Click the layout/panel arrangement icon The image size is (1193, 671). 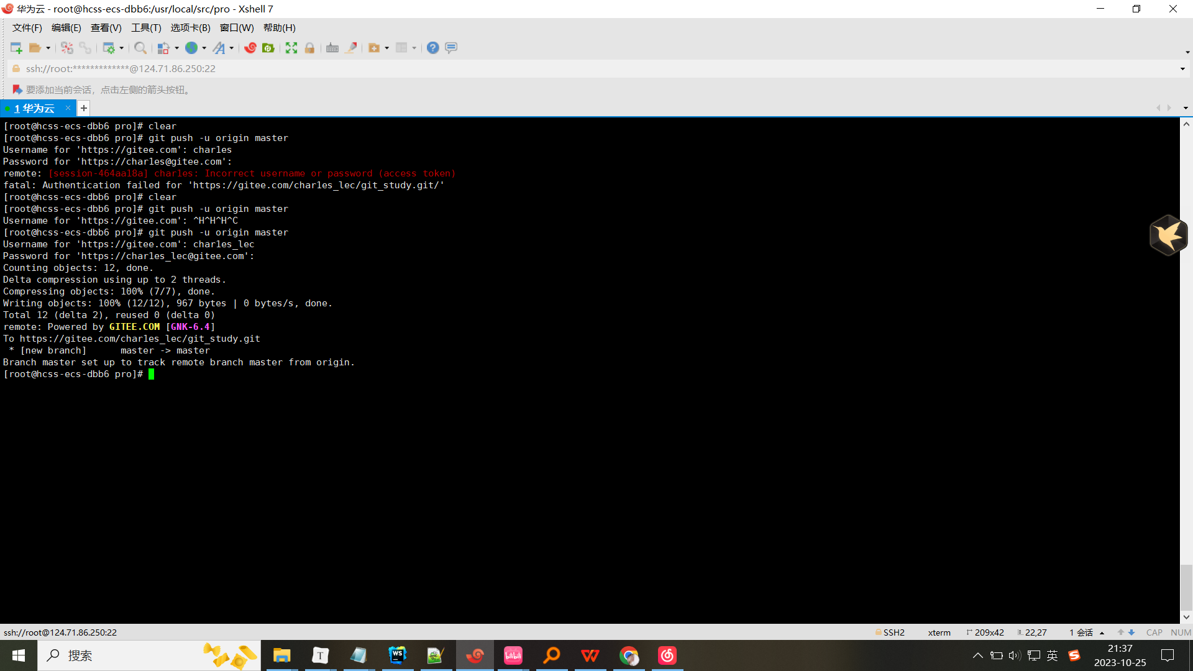(x=401, y=47)
